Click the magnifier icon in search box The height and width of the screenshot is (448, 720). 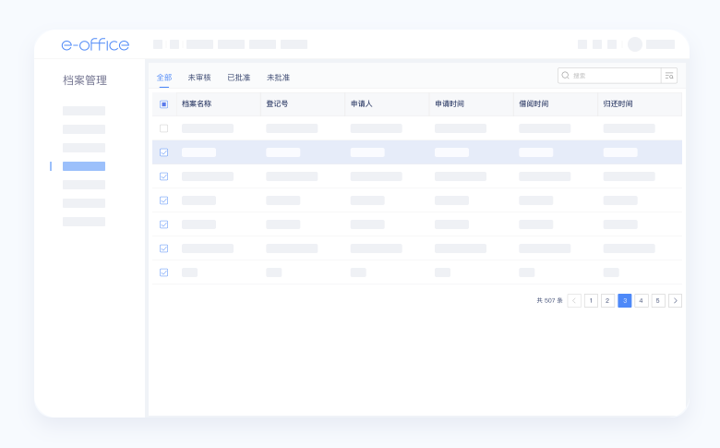coord(565,76)
